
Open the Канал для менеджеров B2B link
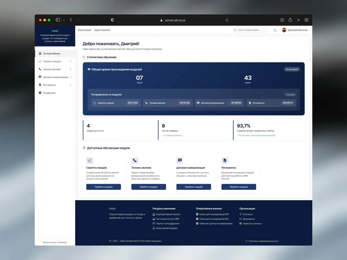tap(213, 214)
